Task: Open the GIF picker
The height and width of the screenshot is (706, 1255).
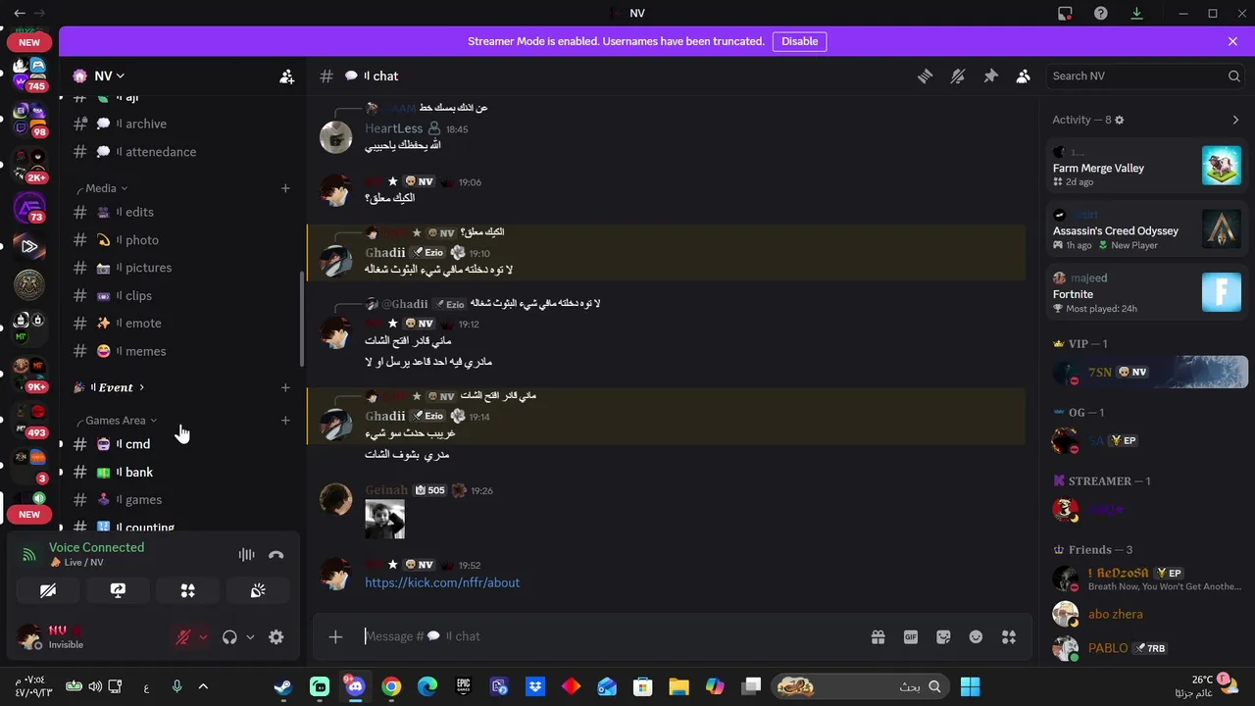Action: coord(911,636)
